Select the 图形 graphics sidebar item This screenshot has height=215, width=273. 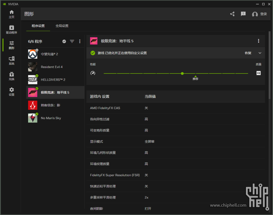pos(11,45)
